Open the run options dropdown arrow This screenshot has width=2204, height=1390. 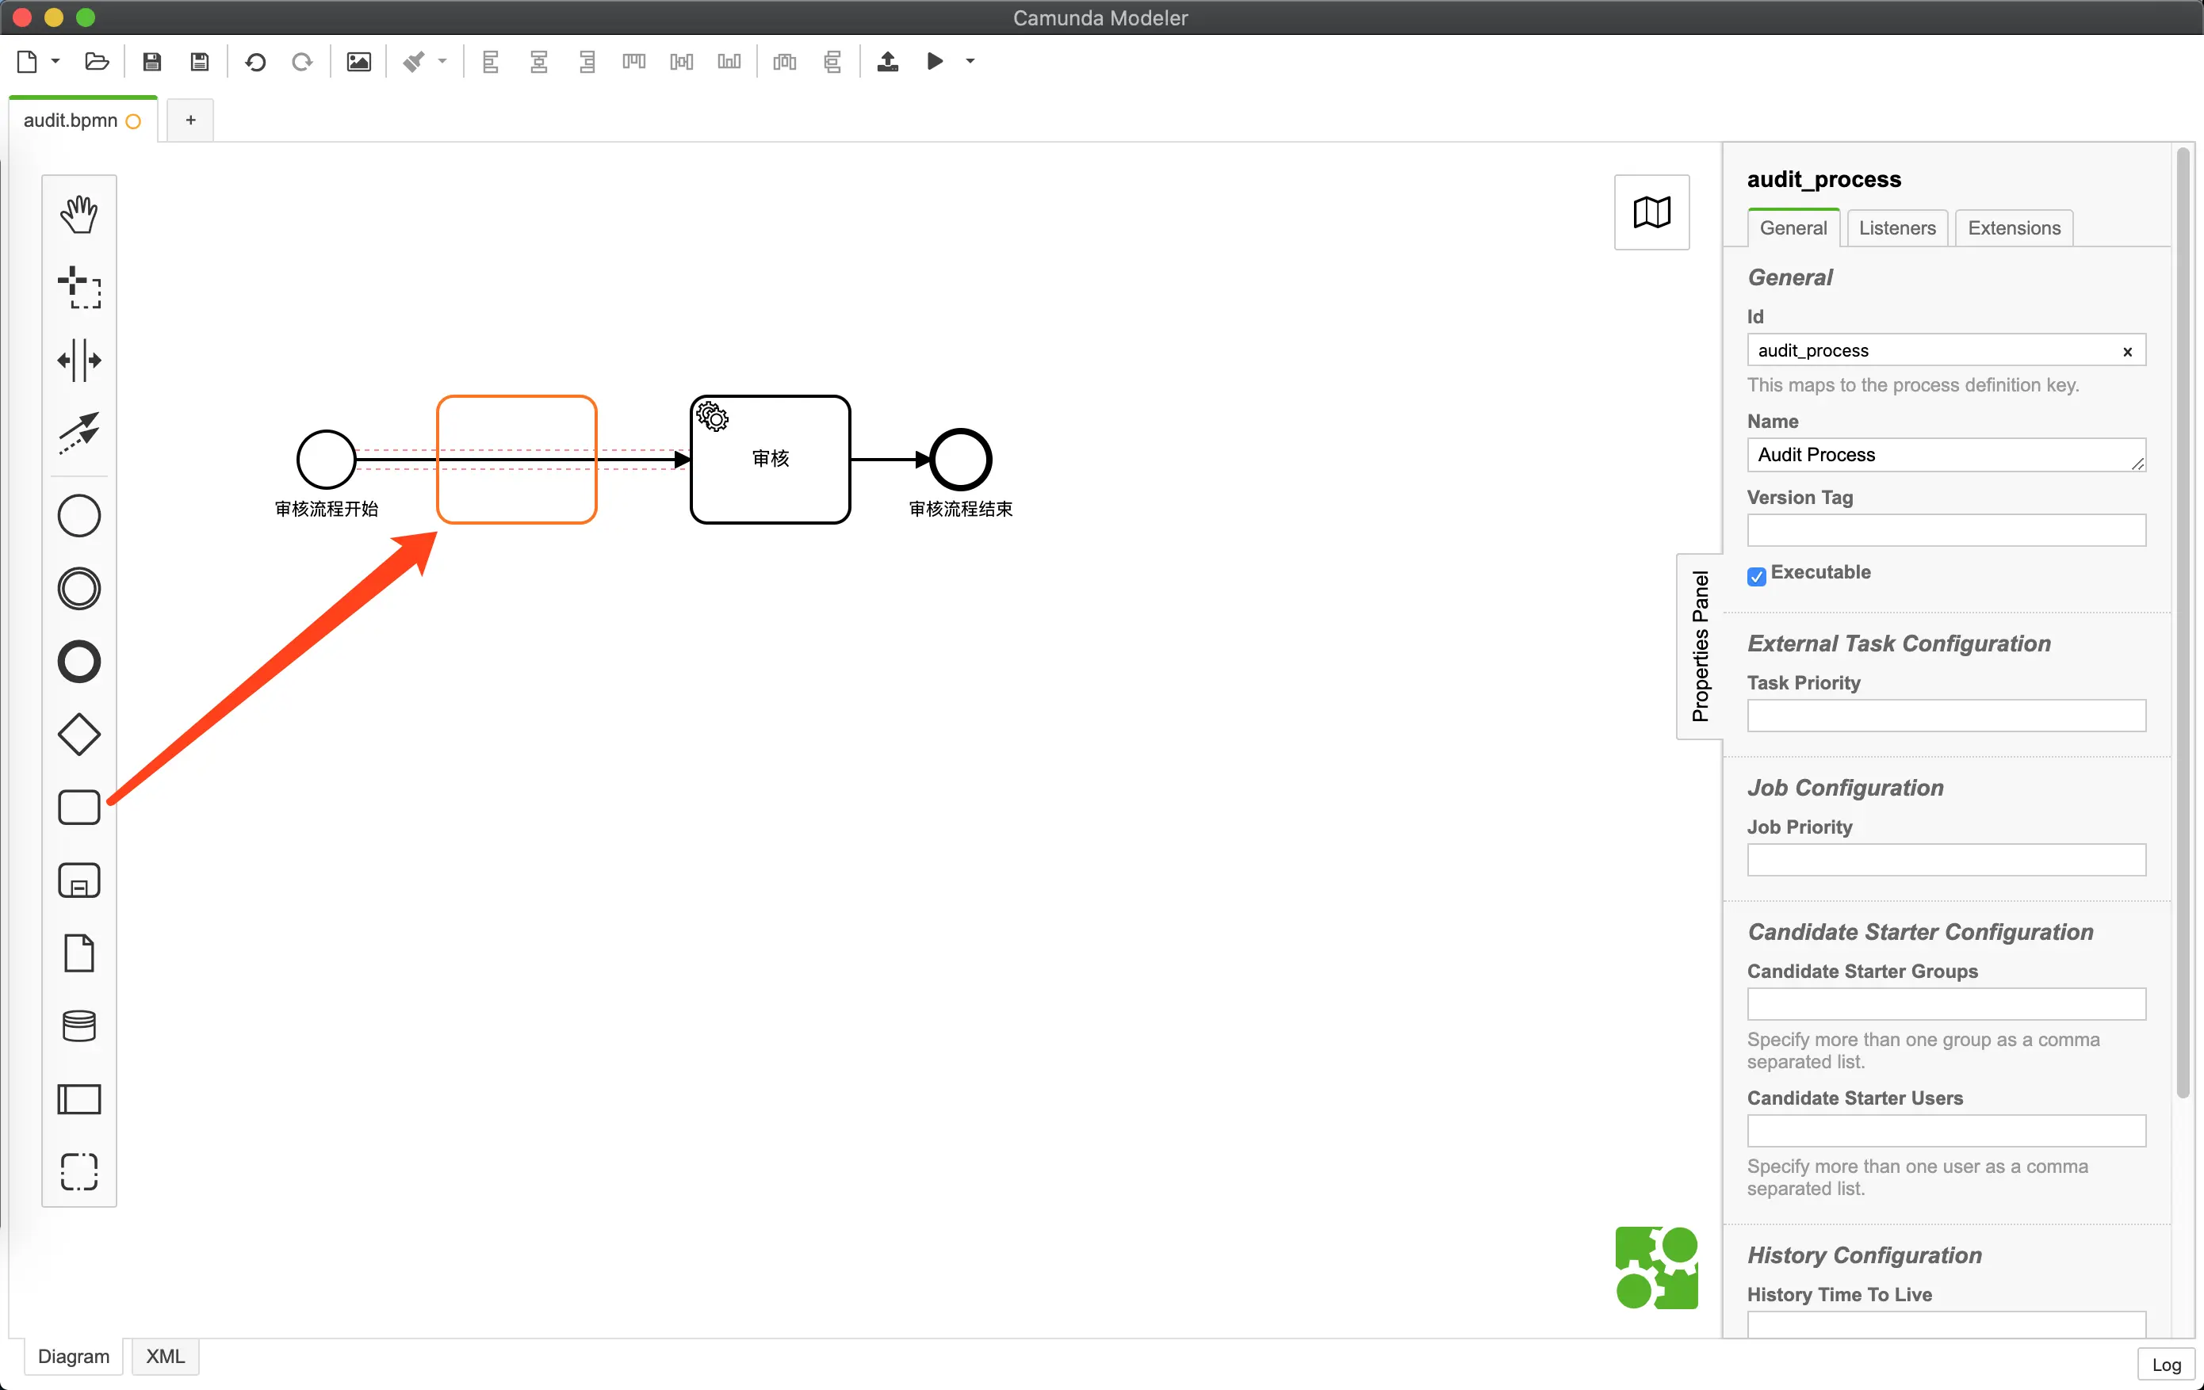tap(971, 61)
